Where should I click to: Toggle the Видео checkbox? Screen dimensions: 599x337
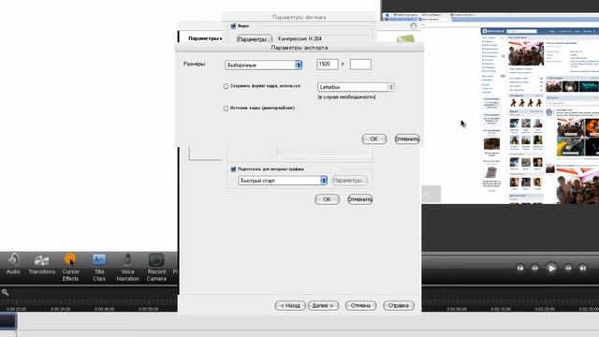click(233, 26)
